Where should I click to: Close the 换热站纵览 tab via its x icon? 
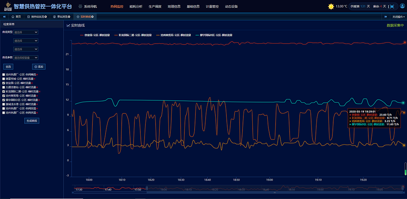tap(46, 17)
